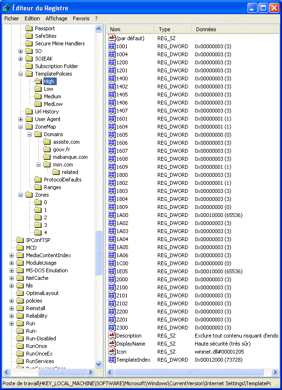Click the values pane horizontal scrollbar thumb
Viewport: 282px width, 390px height.
click(188, 373)
